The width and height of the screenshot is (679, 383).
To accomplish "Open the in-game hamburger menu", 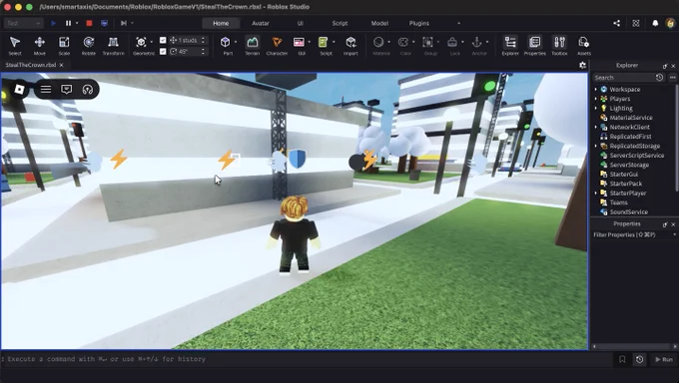I will tap(46, 89).
